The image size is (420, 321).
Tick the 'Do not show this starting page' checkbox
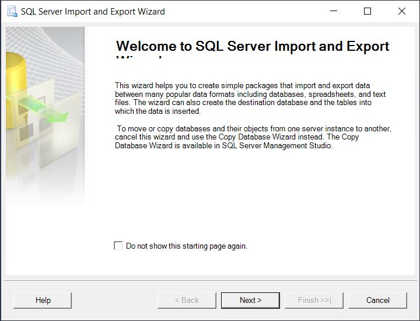[118, 246]
